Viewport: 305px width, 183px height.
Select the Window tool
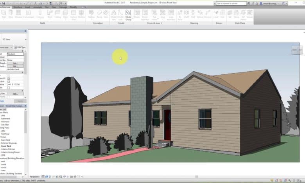(x=18, y=14)
